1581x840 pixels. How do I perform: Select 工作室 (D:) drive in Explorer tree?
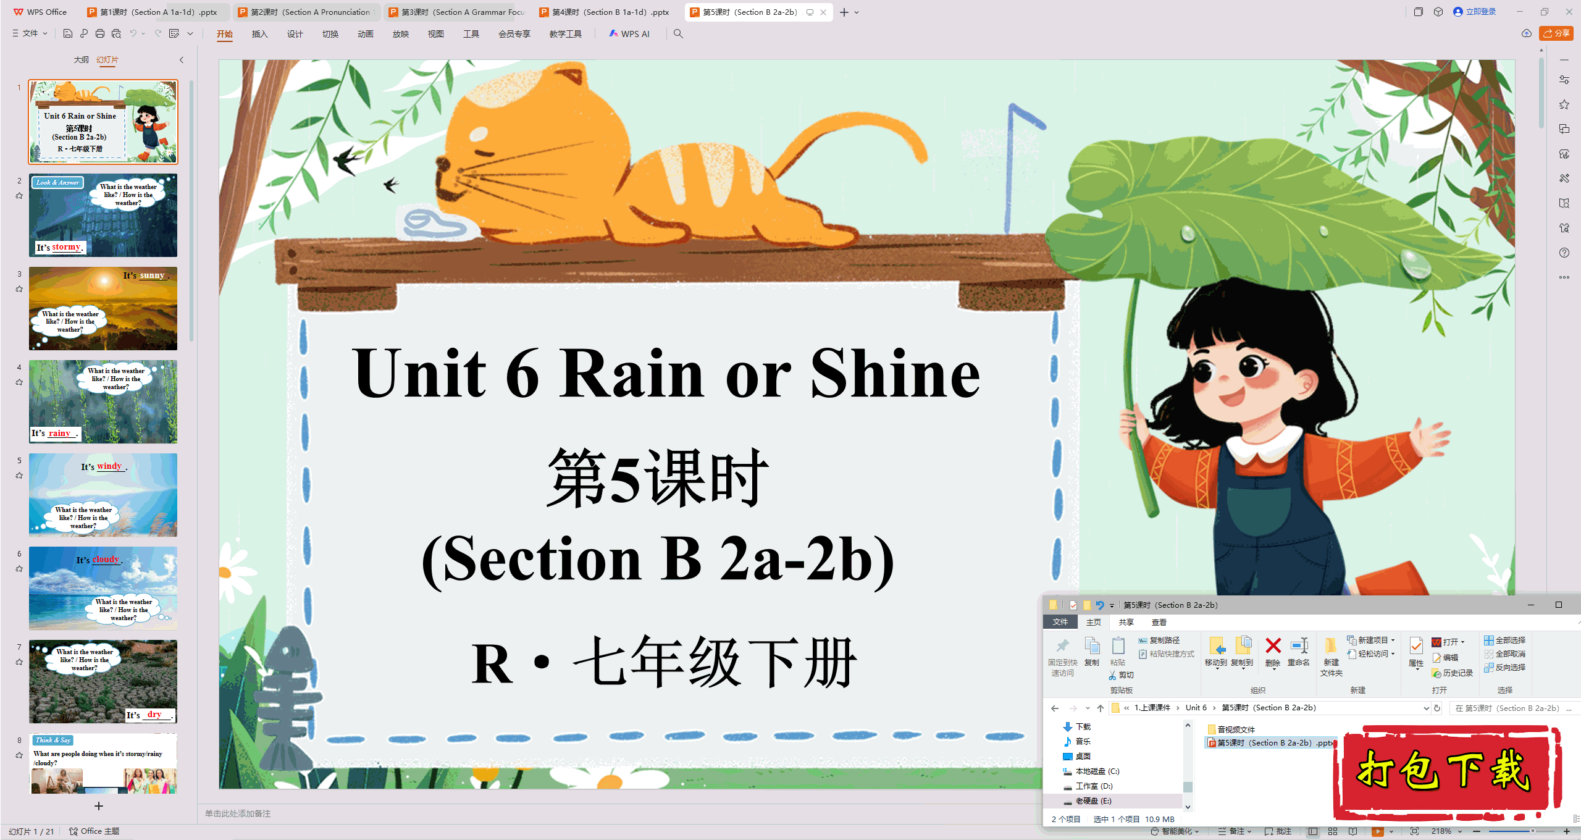(x=1088, y=786)
